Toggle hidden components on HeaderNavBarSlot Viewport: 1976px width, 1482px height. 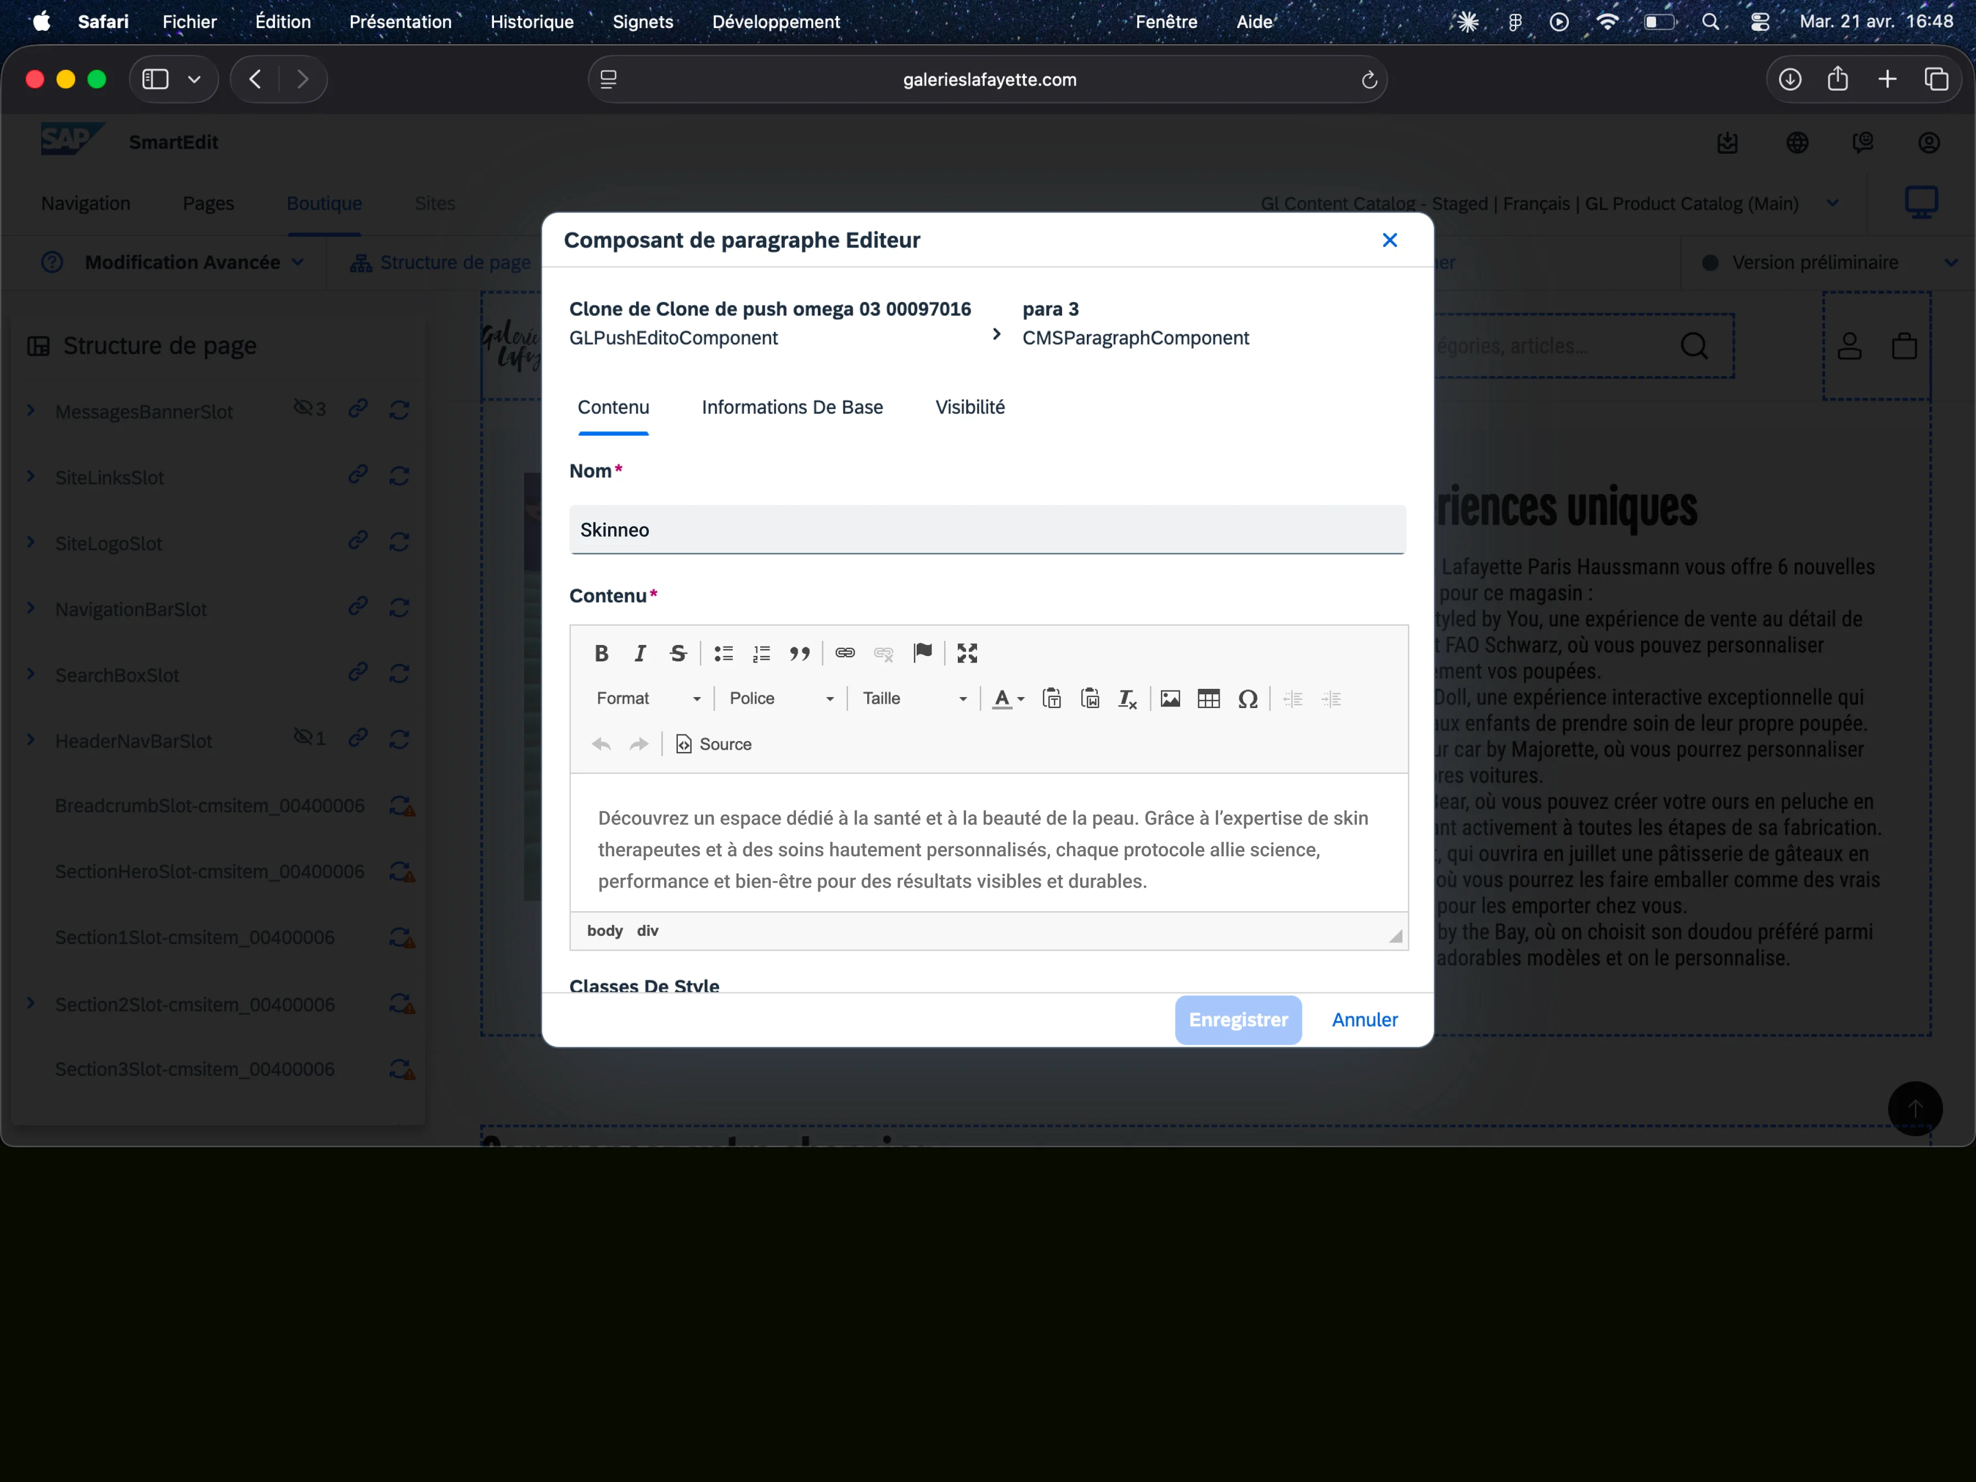point(309,738)
